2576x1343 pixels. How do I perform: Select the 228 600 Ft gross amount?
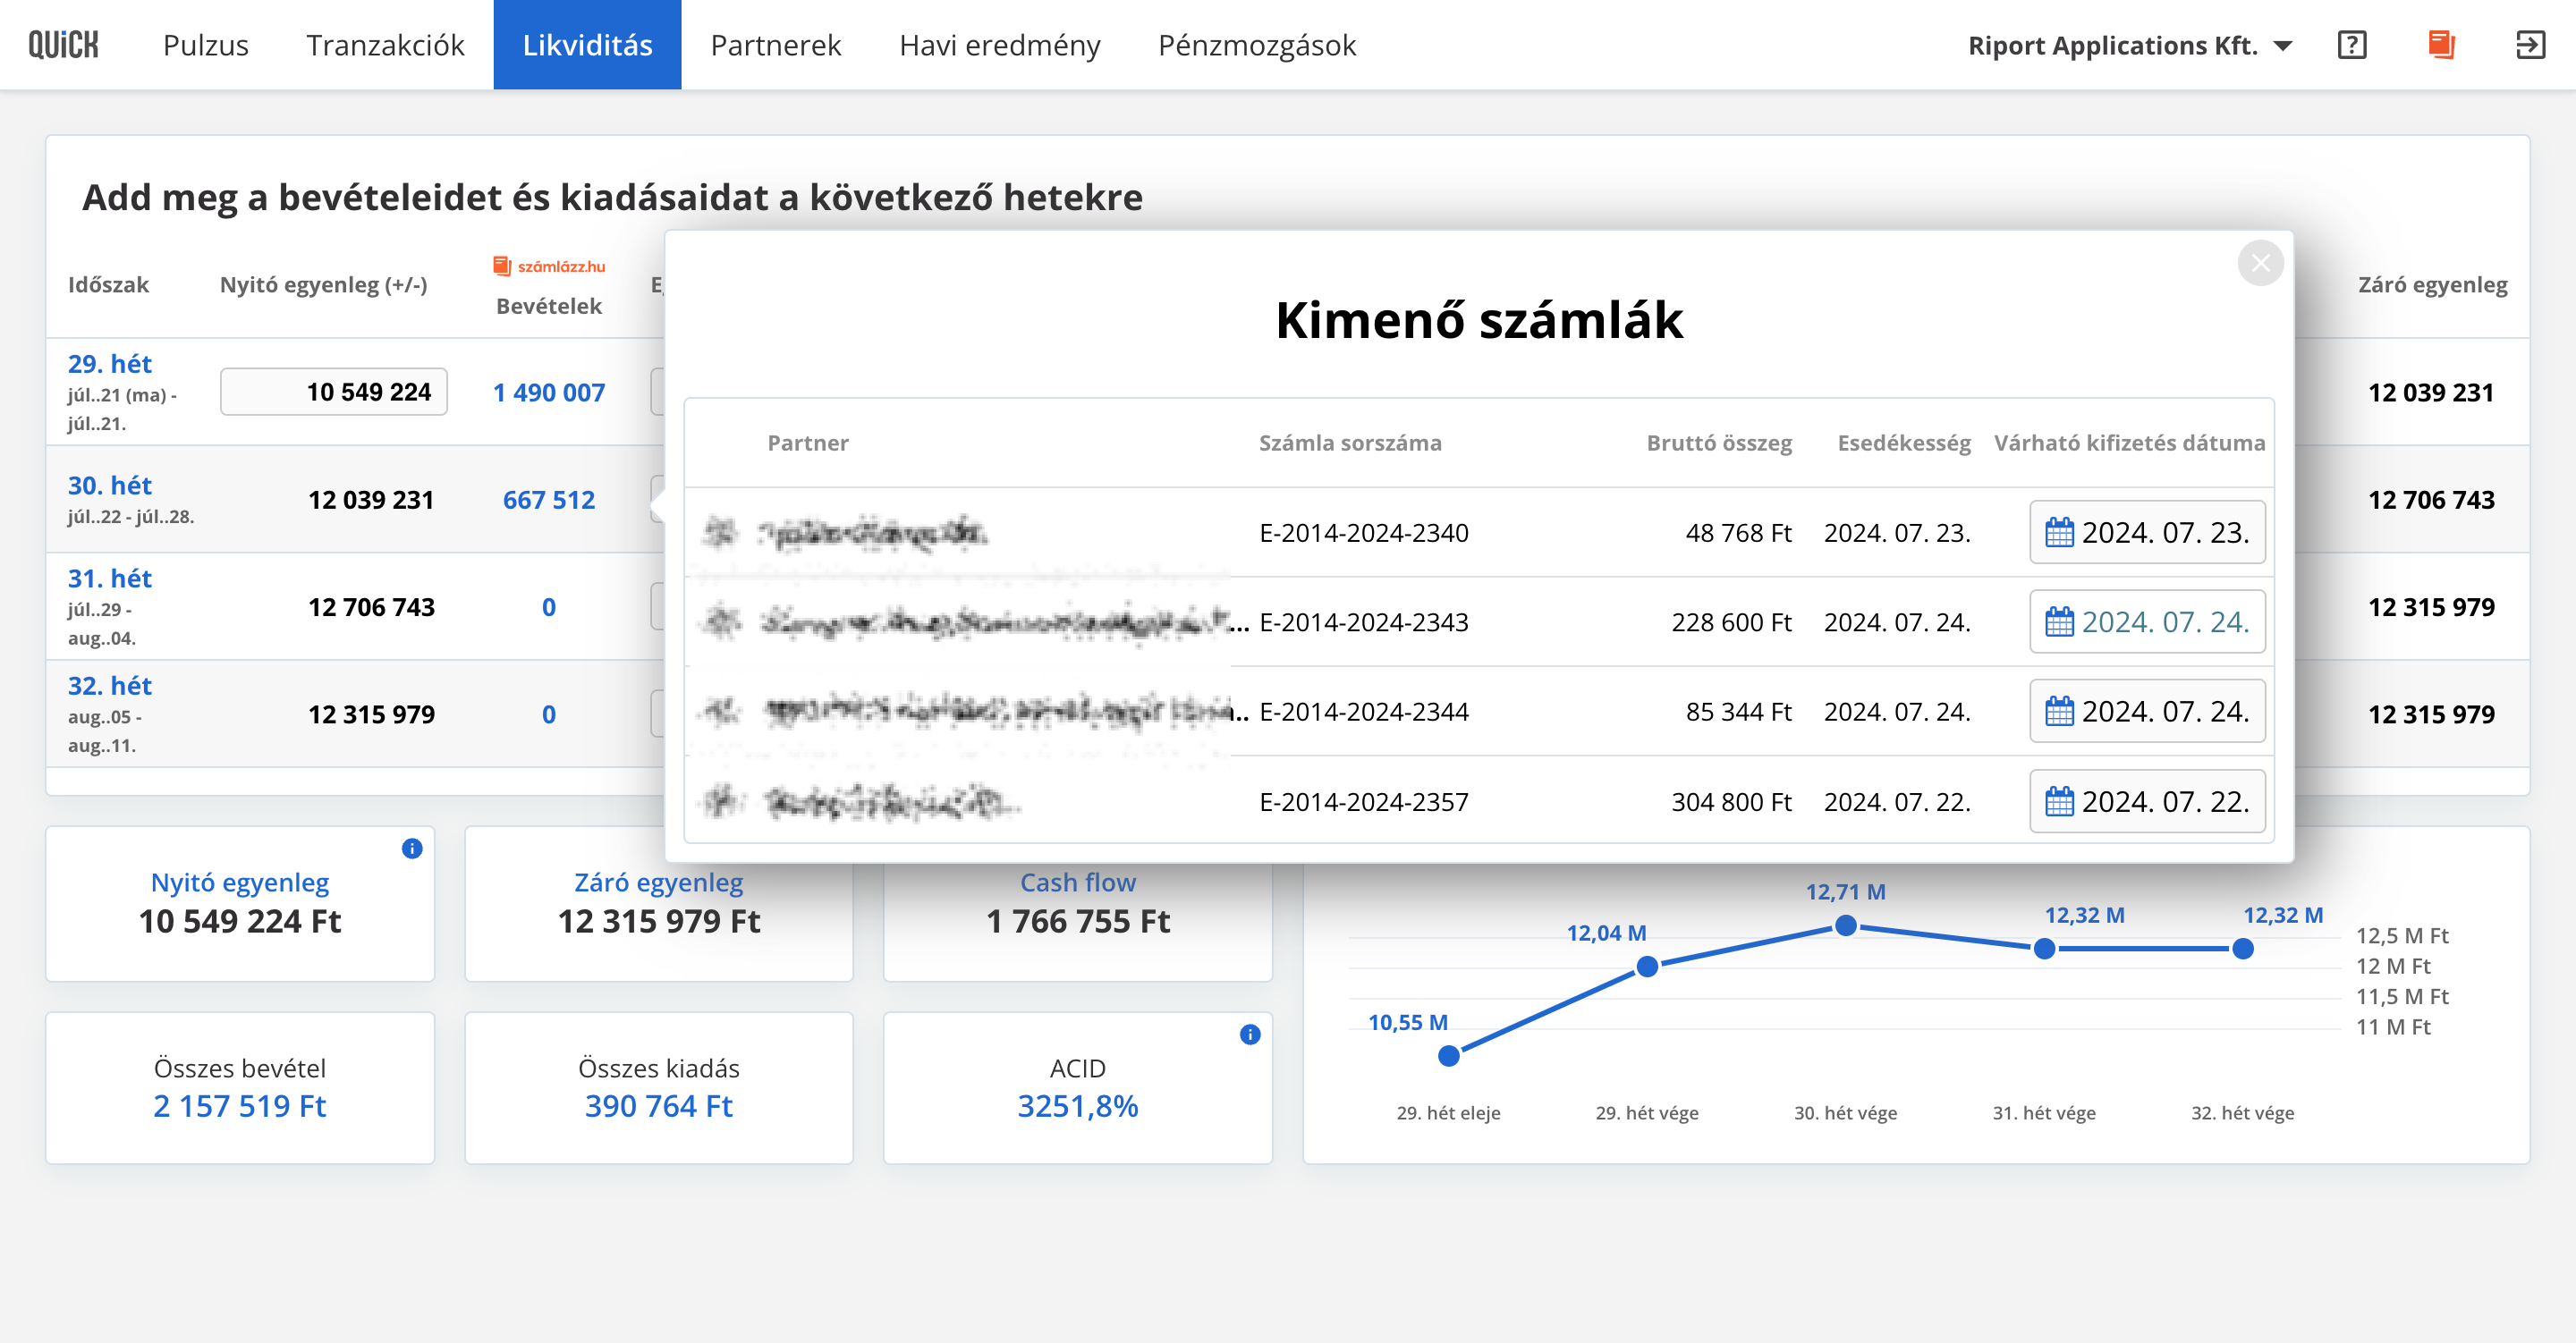click(x=1731, y=622)
